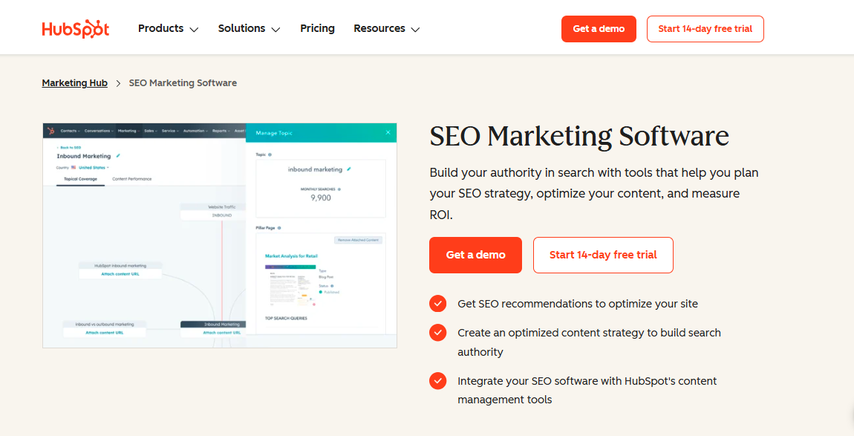The width and height of the screenshot is (854, 436).
Task: Click the info icon next to Status
Action: point(332,284)
